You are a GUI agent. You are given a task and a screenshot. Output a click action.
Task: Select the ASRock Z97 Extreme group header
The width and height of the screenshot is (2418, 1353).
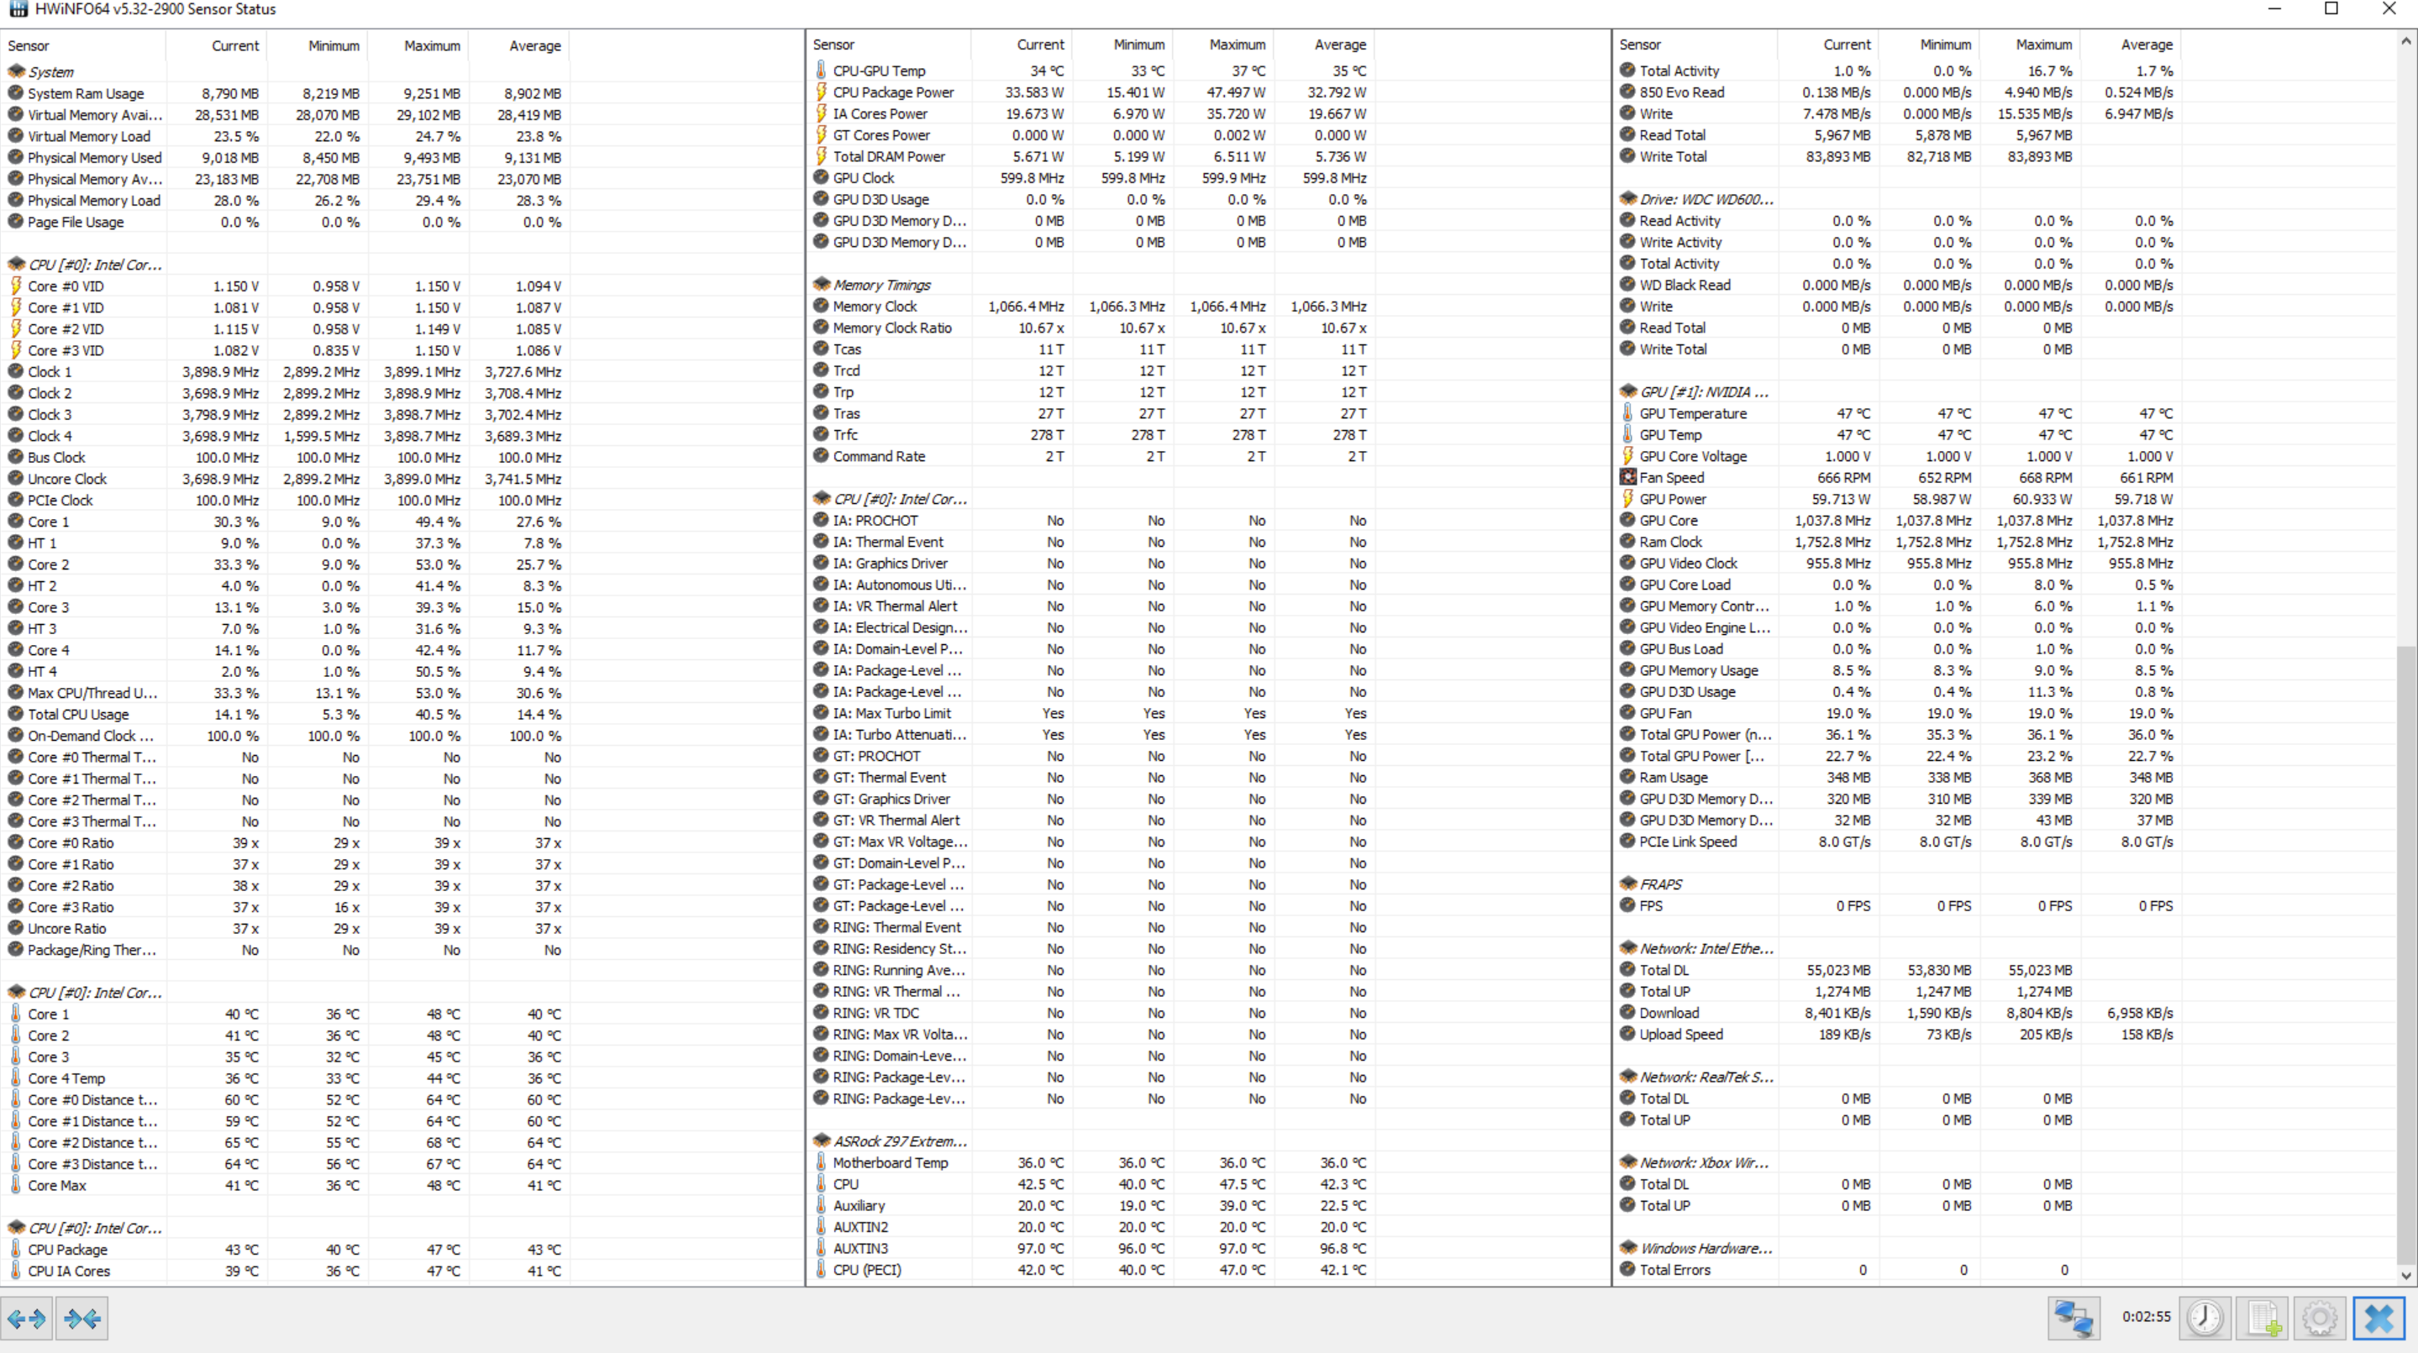click(x=898, y=1141)
